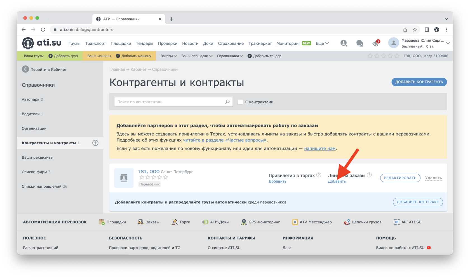
Task: Expand the Ваши площадки dropdown
Action: click(x=197, y=56)
